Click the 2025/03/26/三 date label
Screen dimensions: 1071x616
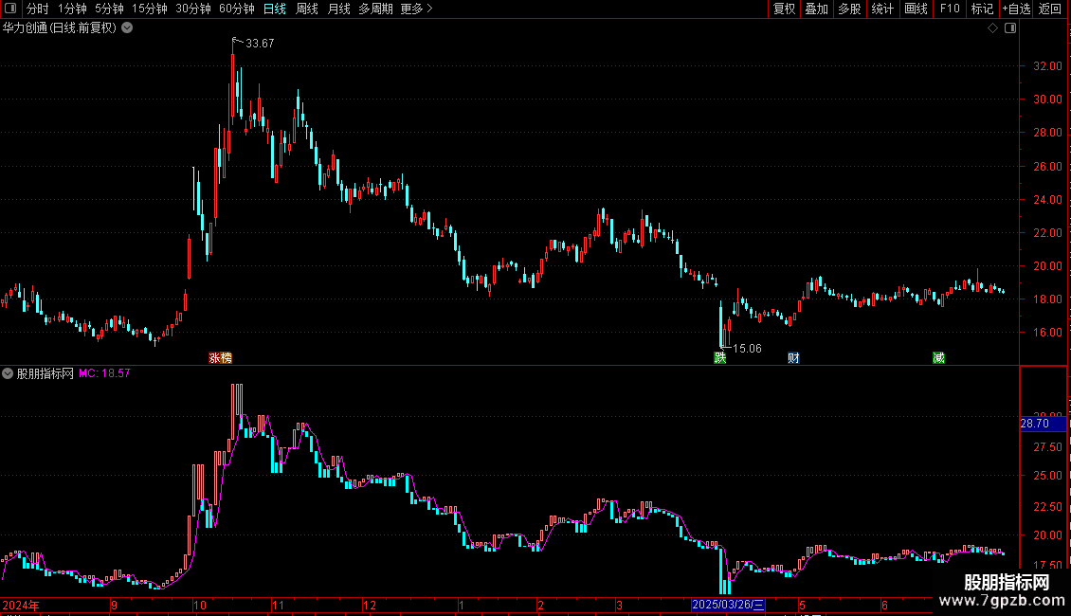(728, 605)
